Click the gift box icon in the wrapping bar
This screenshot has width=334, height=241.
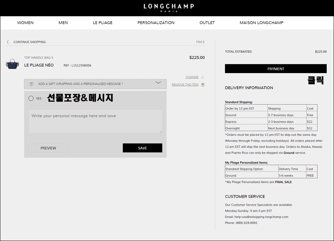(x=31, y=84)
